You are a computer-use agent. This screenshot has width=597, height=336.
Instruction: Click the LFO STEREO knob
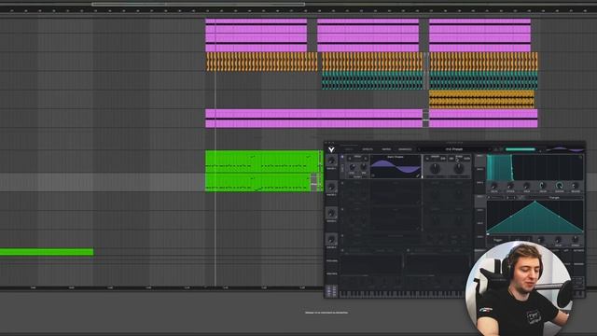coord(576,240)
